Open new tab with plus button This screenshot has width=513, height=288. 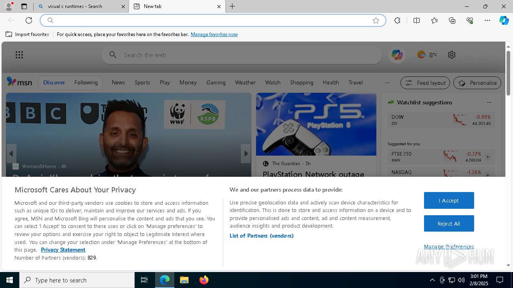tap(232, 6)
